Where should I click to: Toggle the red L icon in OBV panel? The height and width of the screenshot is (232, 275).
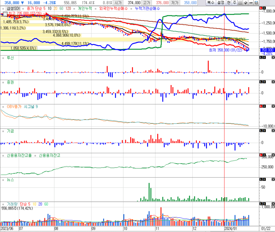pos(261,106)
